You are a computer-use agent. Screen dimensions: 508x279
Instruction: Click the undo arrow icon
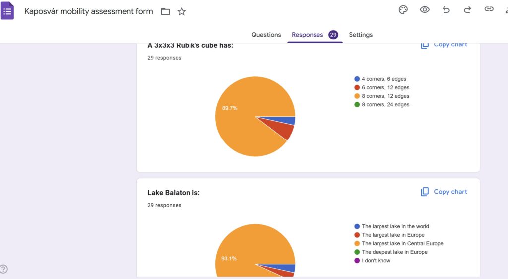446,10
